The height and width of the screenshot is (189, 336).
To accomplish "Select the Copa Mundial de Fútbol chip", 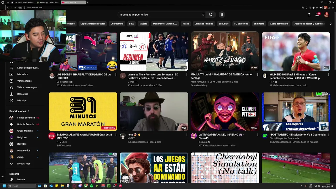I will pyautogui.click(x=93, y=24).
